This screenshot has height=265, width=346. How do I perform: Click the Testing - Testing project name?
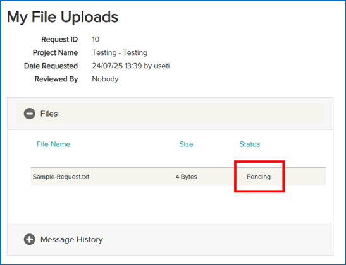tap(120, 52)
